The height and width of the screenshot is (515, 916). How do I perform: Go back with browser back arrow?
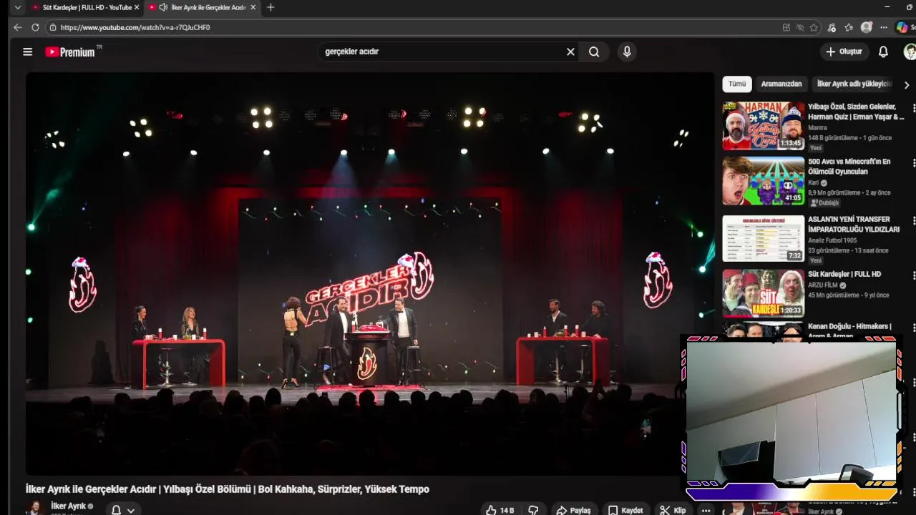point(18,27)
